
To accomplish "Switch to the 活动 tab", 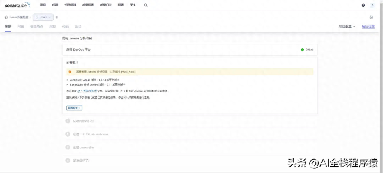I will [78, 26].
